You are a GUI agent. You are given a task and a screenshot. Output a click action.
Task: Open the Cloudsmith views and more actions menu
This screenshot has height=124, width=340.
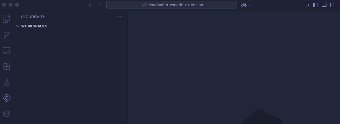click(x=120, y=17)
